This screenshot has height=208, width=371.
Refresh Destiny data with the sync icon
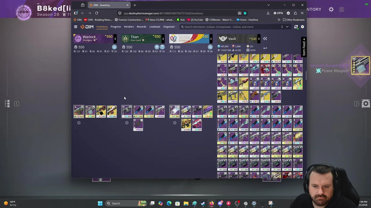[296, 27]
